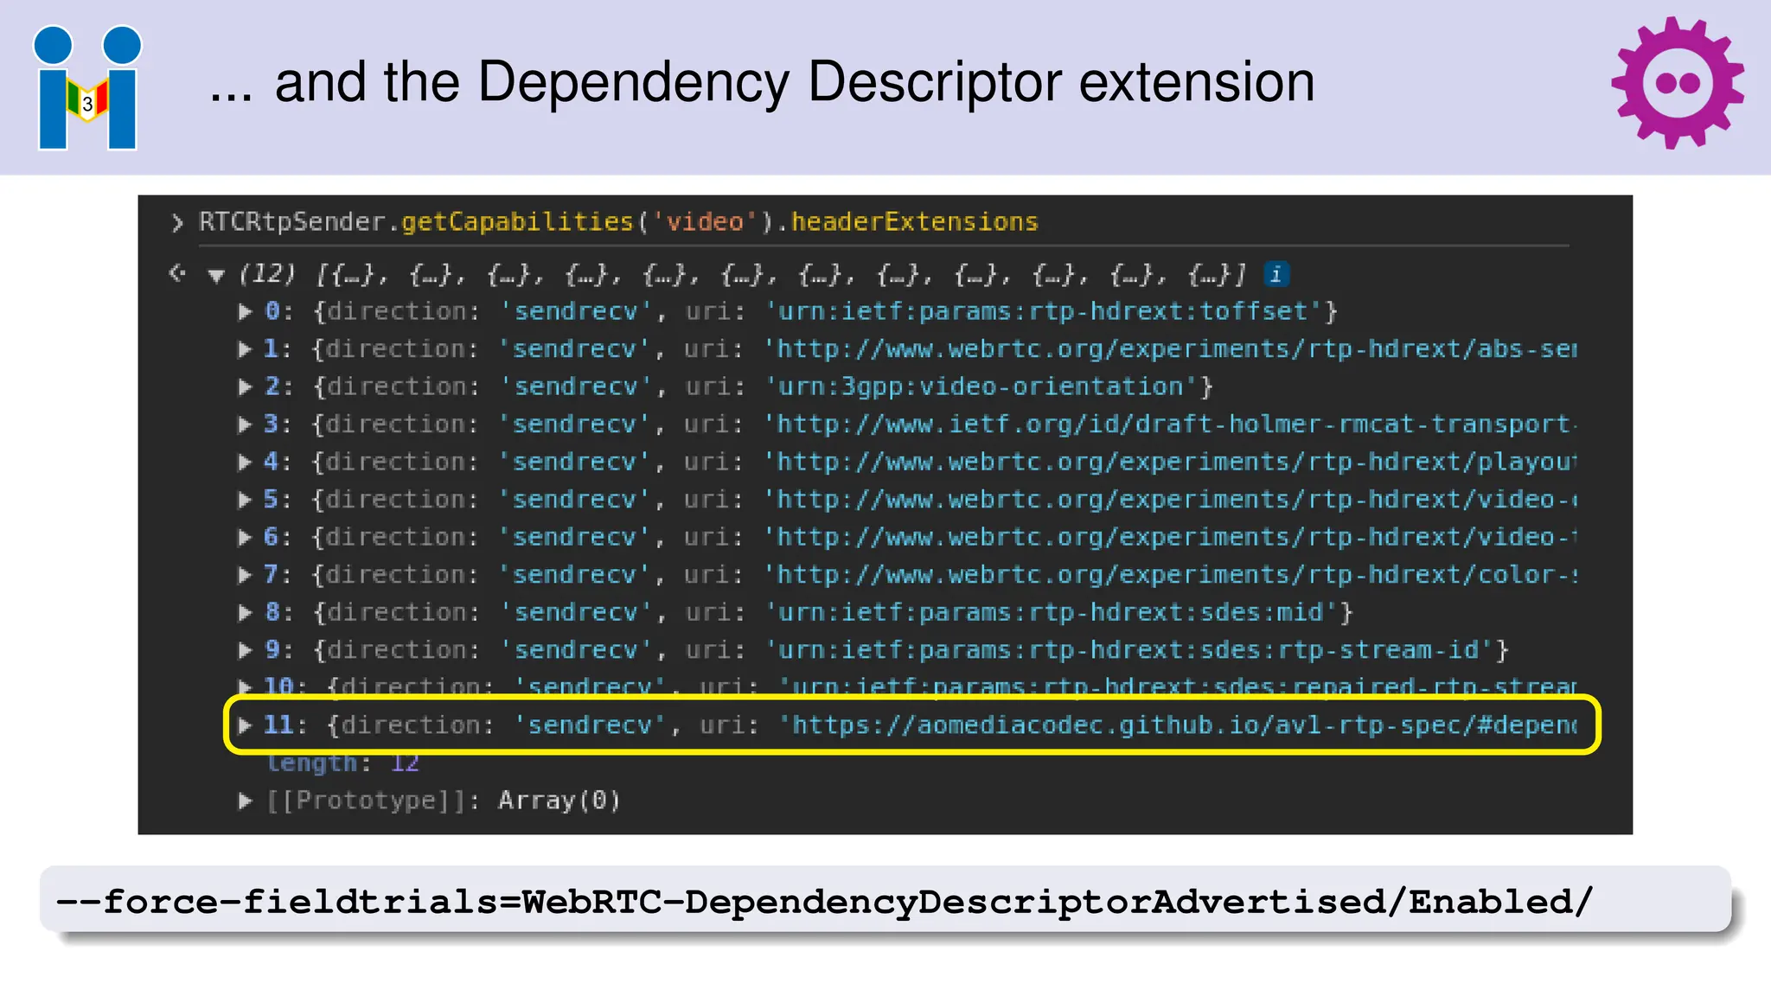Viewport: 1771px width, 996px height.
Task: Click the Array(0) prototype value
Action: (x=559, y=801)
